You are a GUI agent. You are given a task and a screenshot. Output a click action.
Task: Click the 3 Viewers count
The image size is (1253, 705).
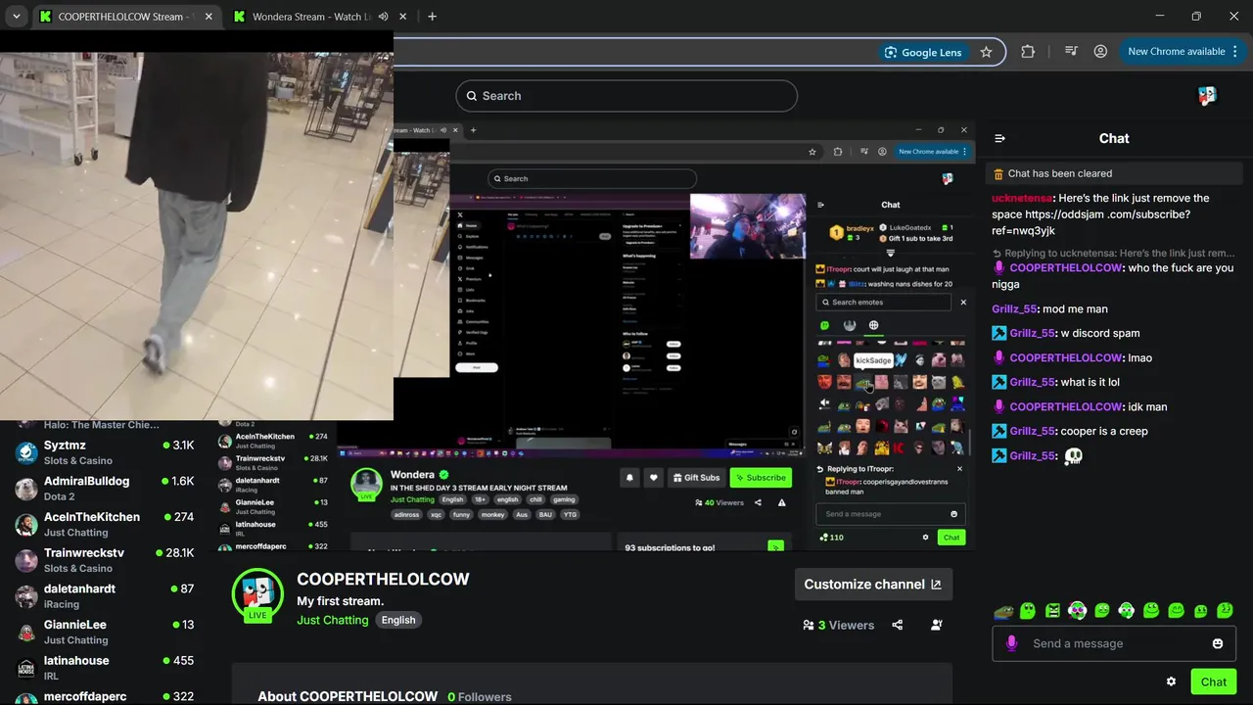tap(838, 625)
